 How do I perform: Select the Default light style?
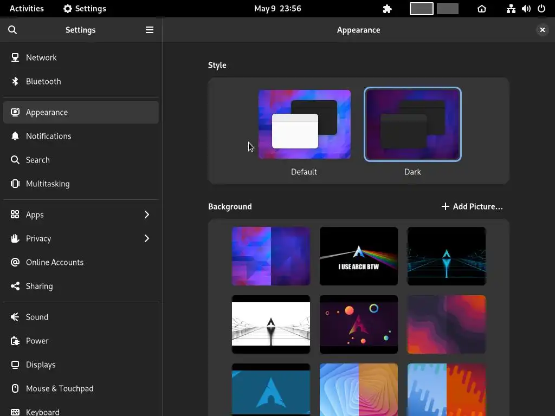pos(305,124)
